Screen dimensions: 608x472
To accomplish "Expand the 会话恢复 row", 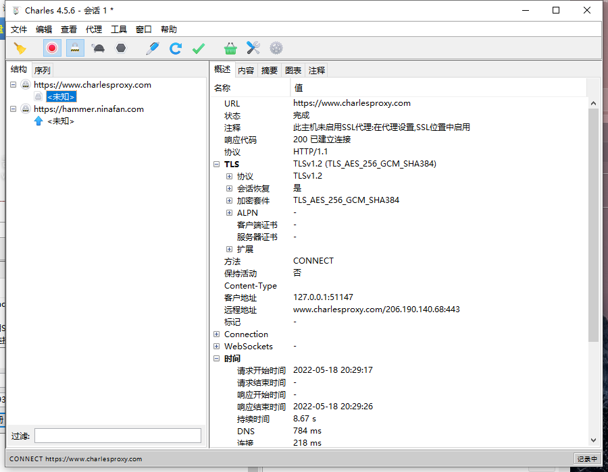I will pyautogui.click(x=229, y=188).
